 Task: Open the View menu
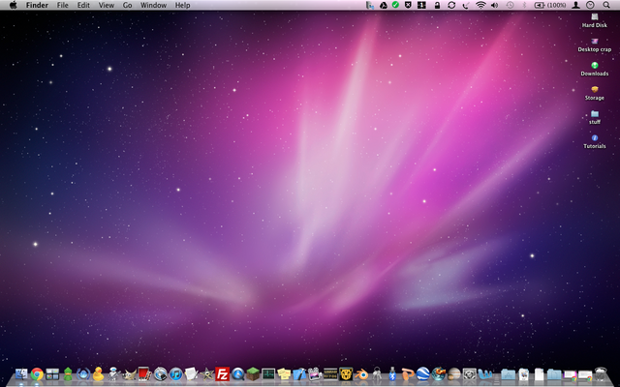[107, 5]
